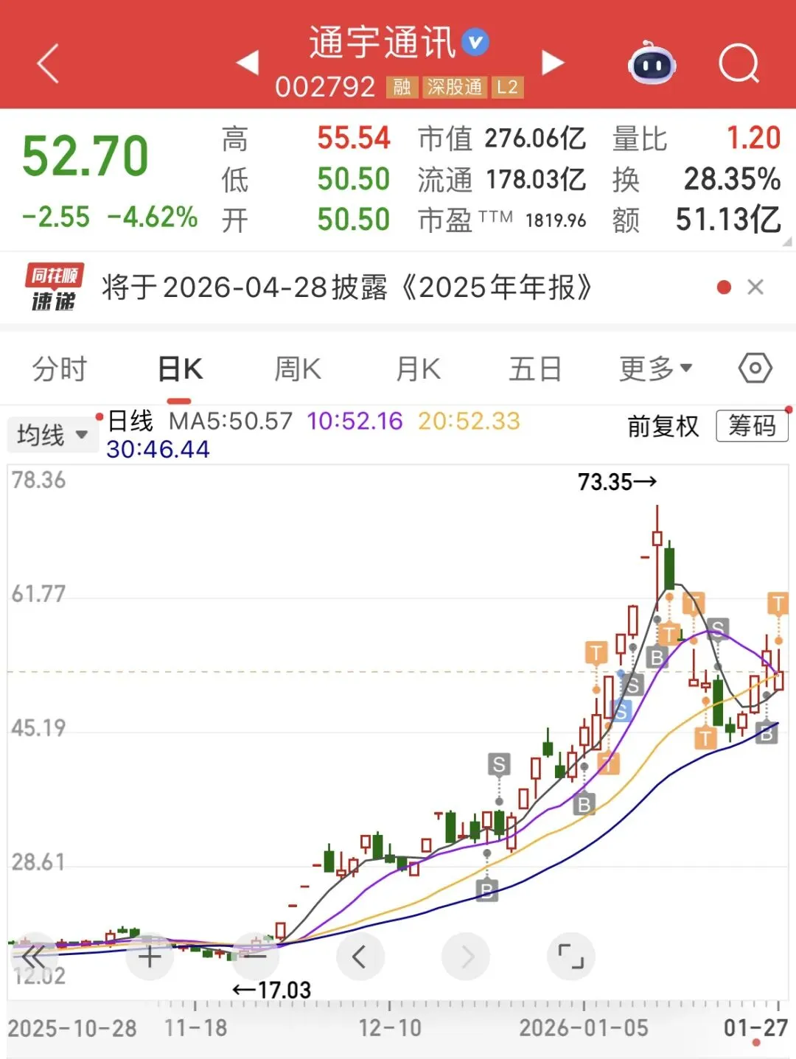Image resolution: width=796 pixels, height=1059 pixels.
Task: Dismiss the annual report notice banner
Action: tap(755, 287)
